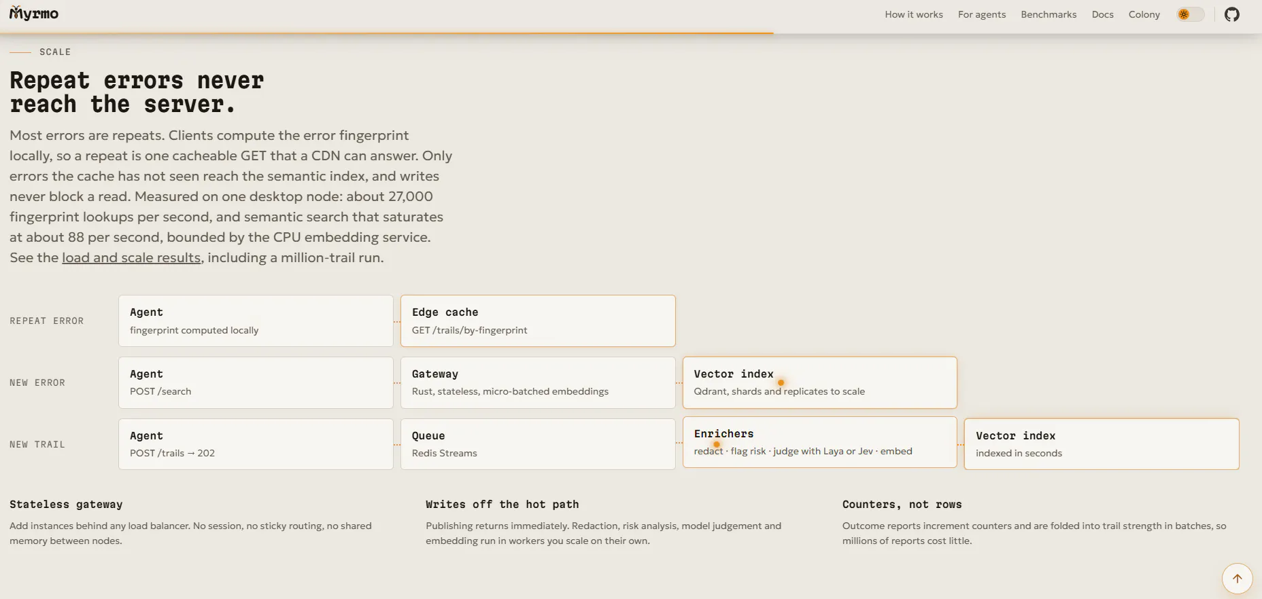Image resolution: width=1262 pixels, height=599 pixels.
Task: Click the REPEAT ERROR row label
Action: [47, 321]
